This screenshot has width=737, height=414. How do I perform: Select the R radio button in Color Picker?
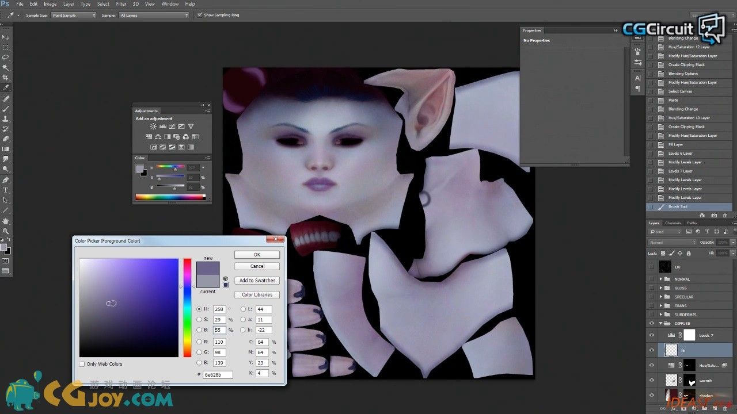199,342
